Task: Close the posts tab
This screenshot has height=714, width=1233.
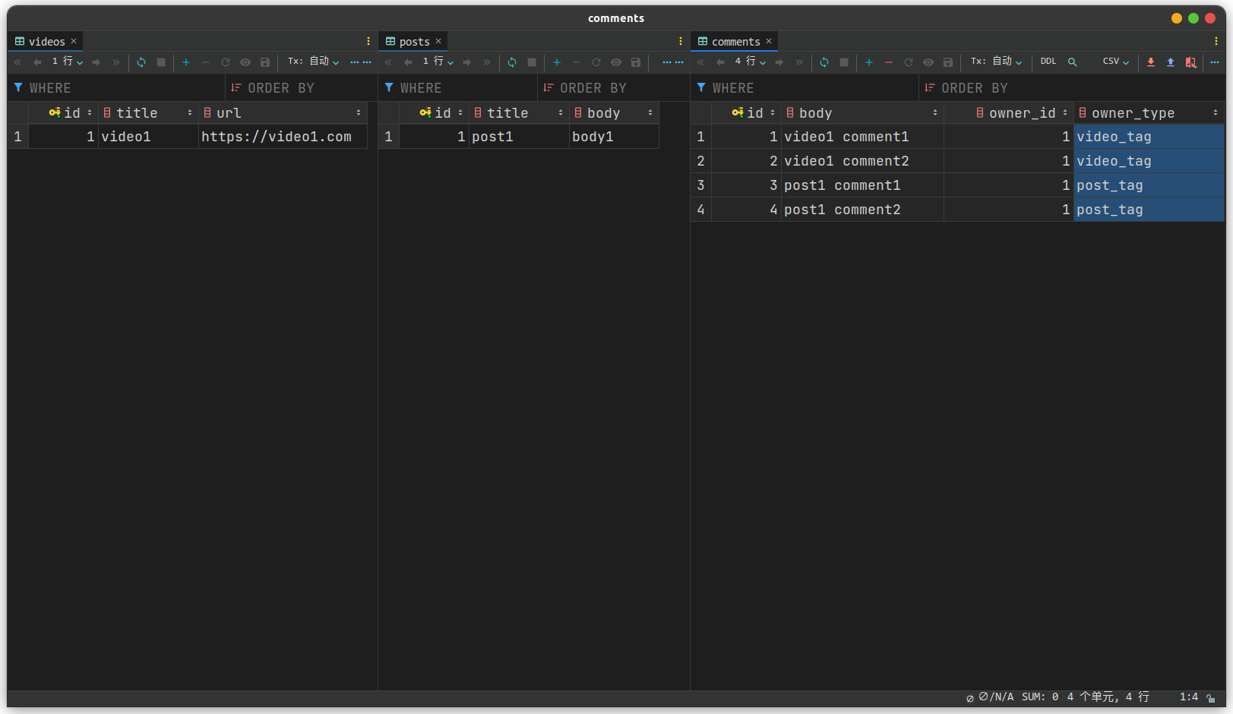Action: [x=438, y=42]
